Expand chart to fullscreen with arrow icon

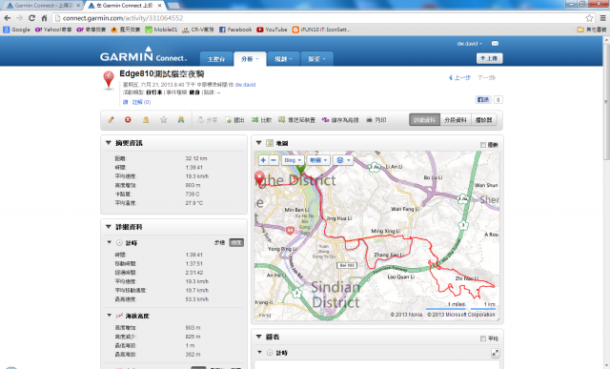(x=496, y=353)
